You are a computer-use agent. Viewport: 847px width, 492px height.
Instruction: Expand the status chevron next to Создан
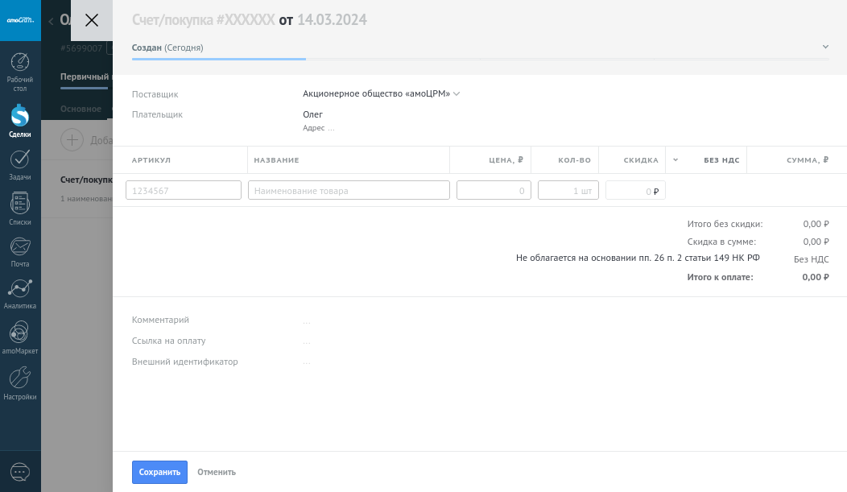point(825,48)
